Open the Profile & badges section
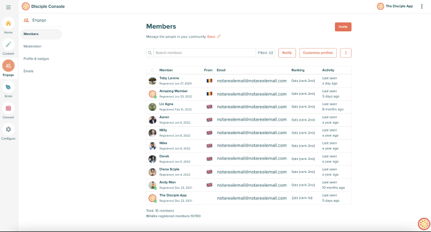 (x=36, y=58)
